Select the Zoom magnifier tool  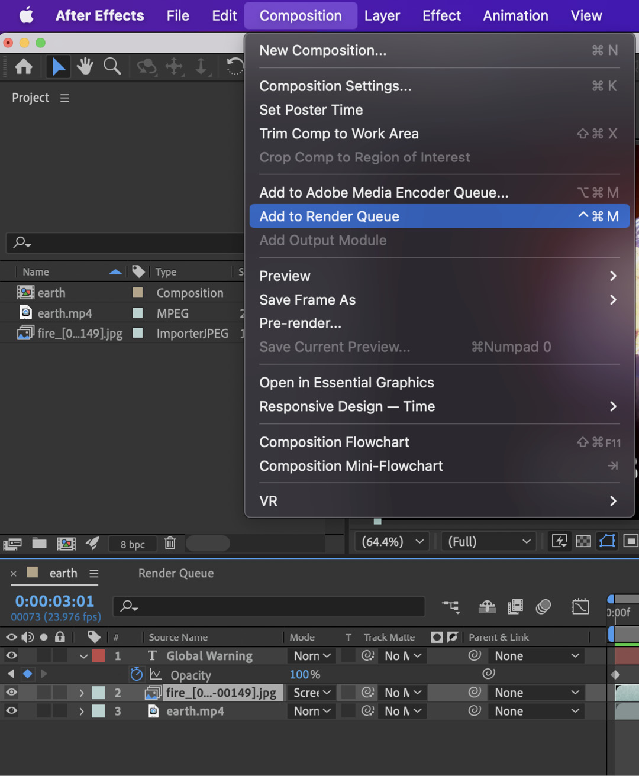pos(112,66)
